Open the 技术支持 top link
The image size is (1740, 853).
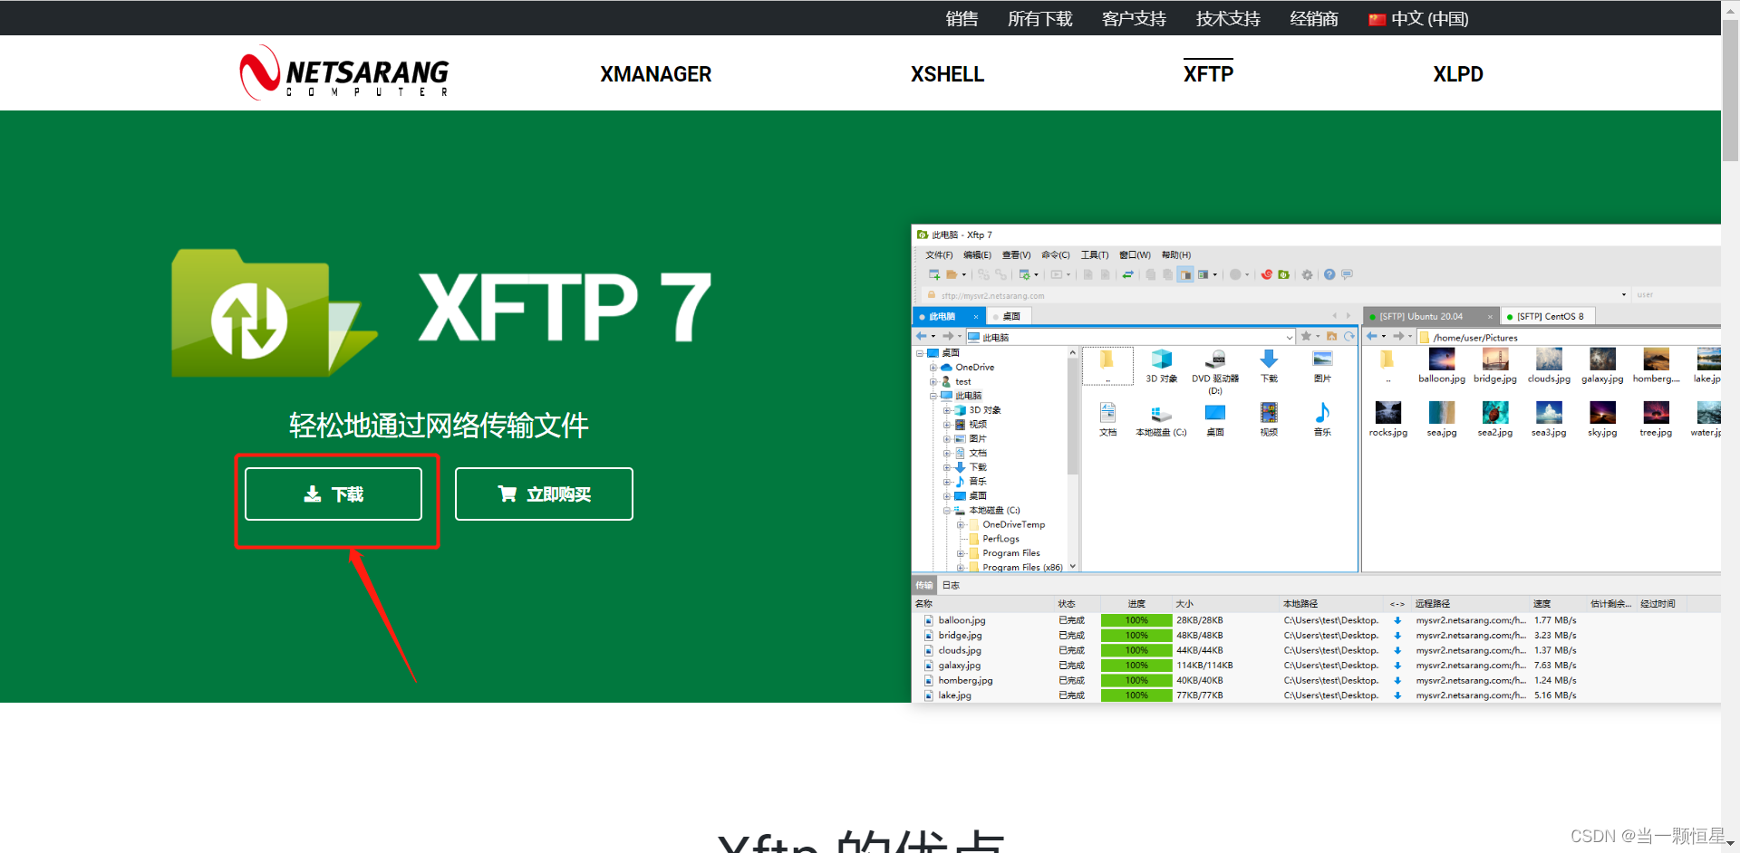click(x=1228, y=18)
